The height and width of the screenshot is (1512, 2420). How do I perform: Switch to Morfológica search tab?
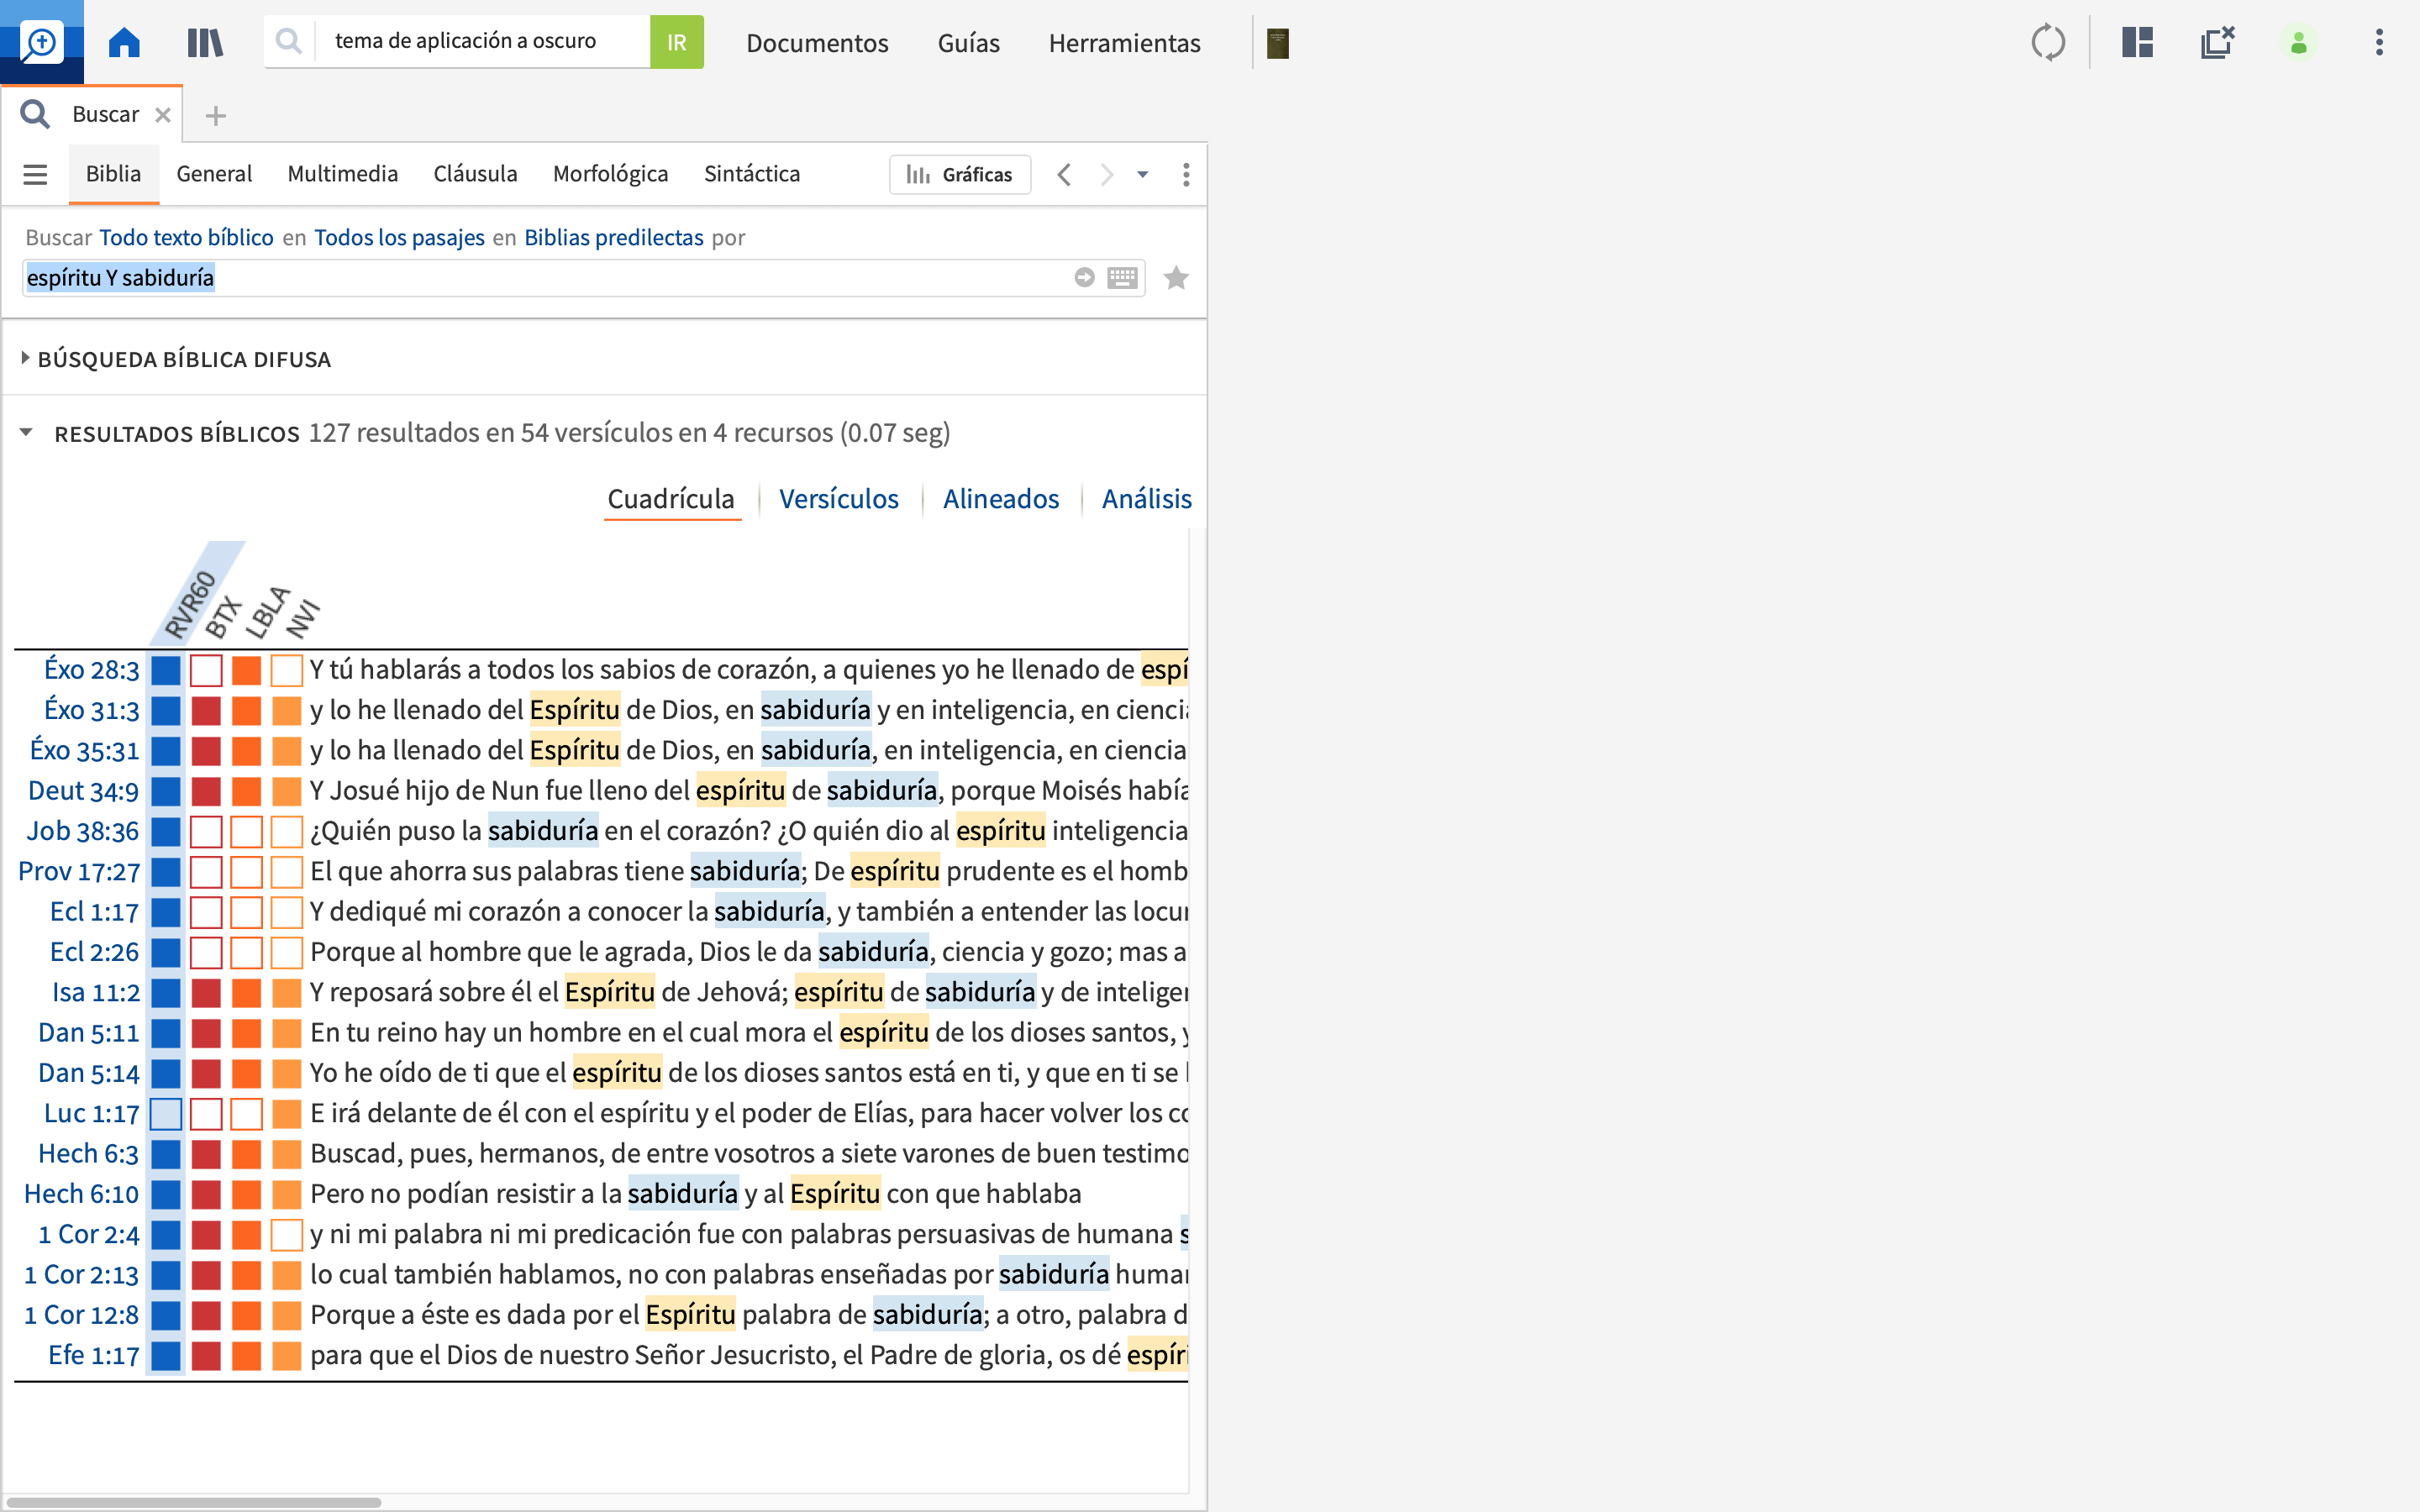pyautogui.click(x=610, y=174)
